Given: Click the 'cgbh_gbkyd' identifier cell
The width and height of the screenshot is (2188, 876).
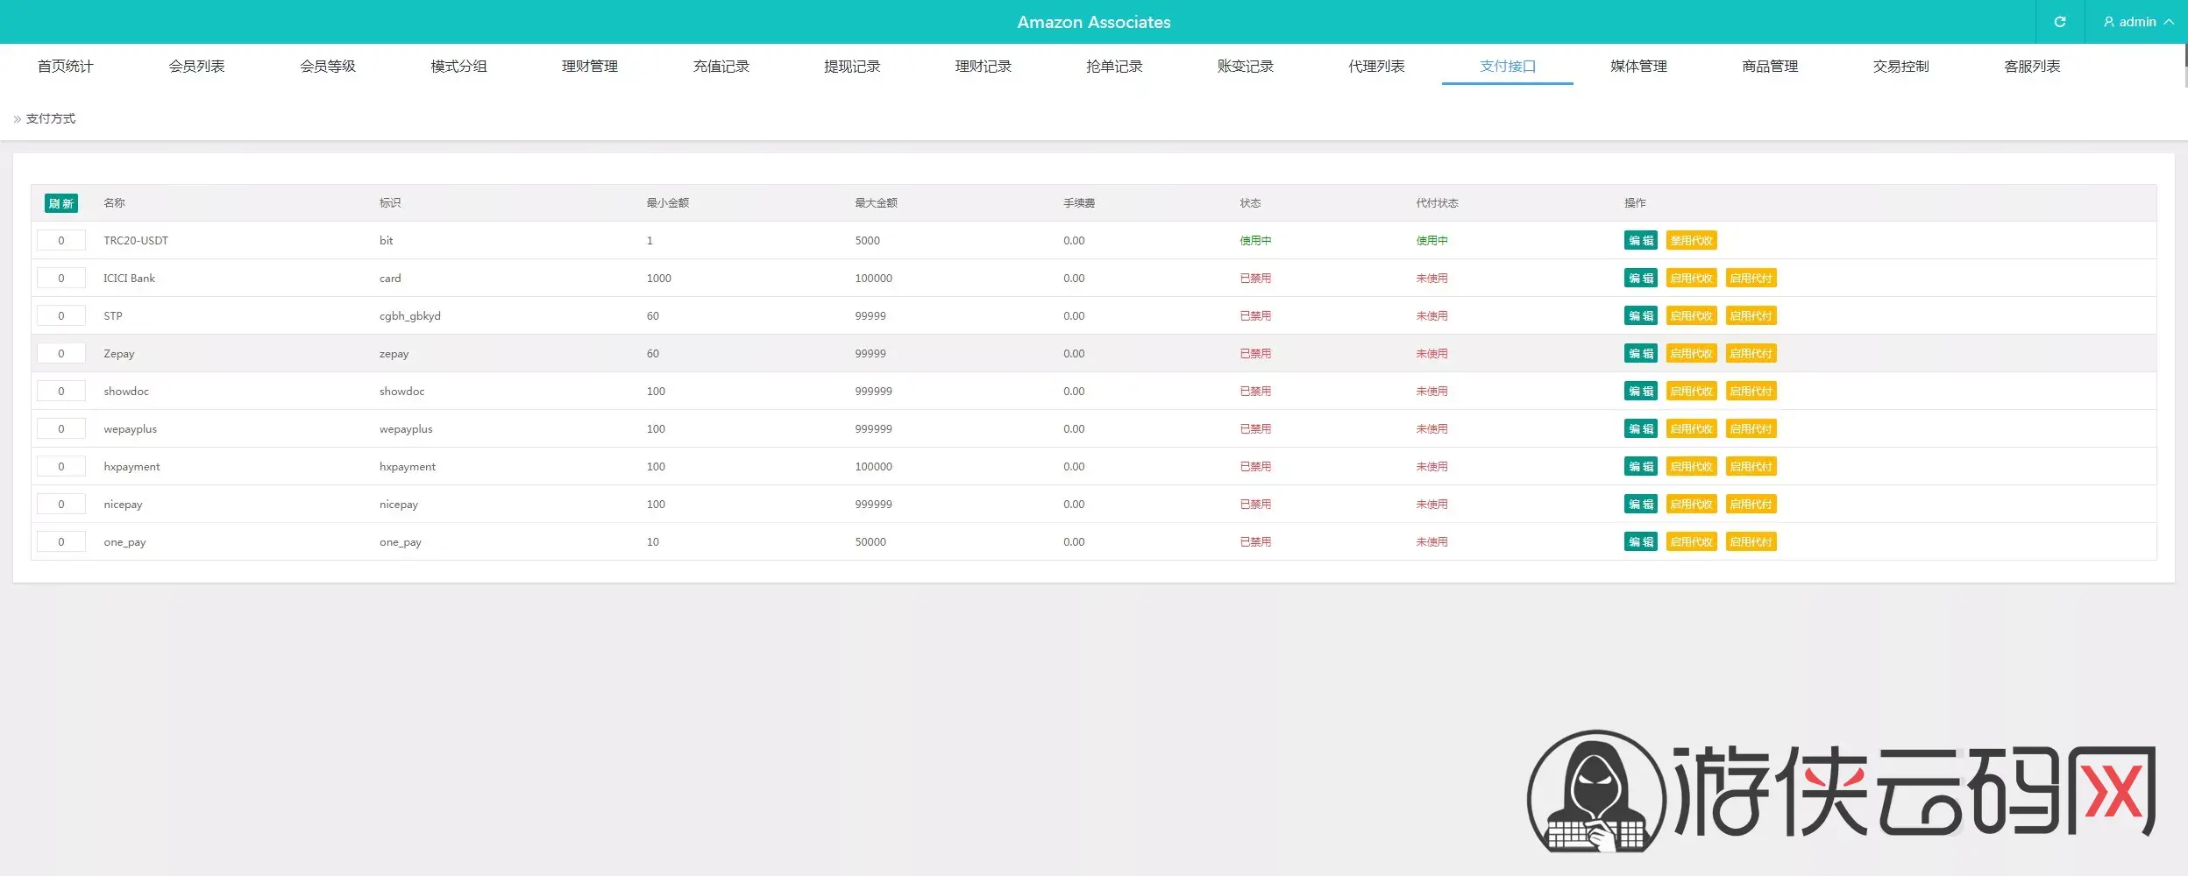Looking at the screenshot, I should 410,315.
